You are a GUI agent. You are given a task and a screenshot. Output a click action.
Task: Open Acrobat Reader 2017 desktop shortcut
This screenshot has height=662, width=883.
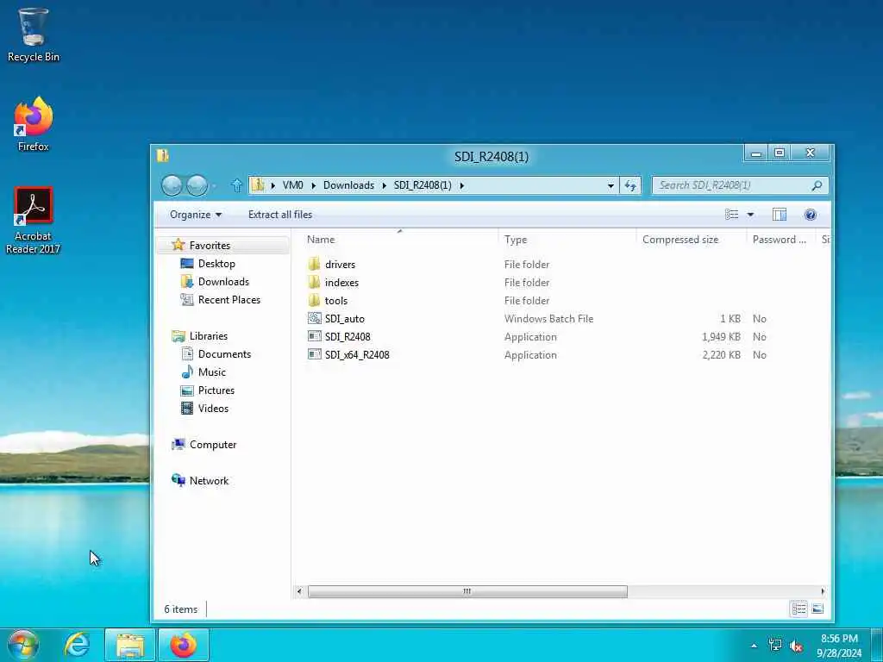pyautogui.click(x=33, y=220)
